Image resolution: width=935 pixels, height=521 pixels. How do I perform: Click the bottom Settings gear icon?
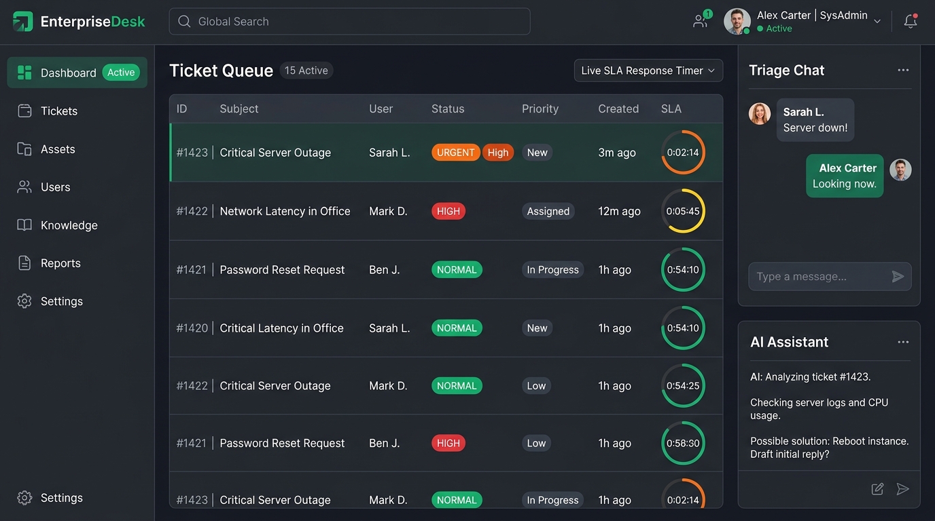pos(24,497)
